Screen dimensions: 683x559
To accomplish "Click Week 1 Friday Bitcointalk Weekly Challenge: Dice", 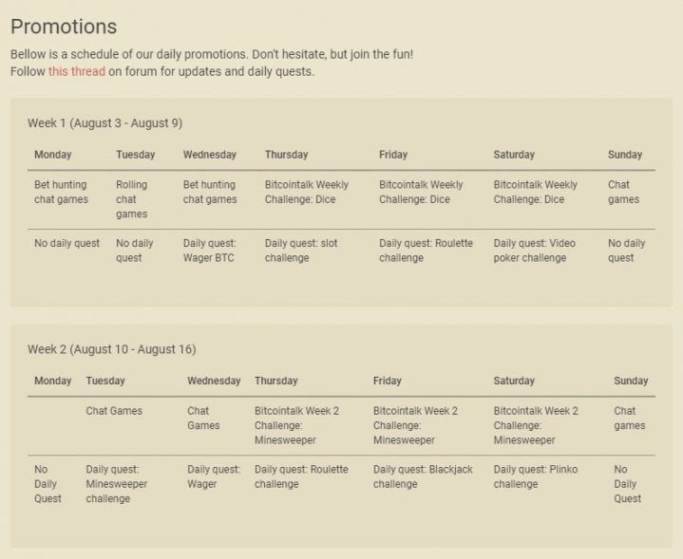I will (421, 192).
